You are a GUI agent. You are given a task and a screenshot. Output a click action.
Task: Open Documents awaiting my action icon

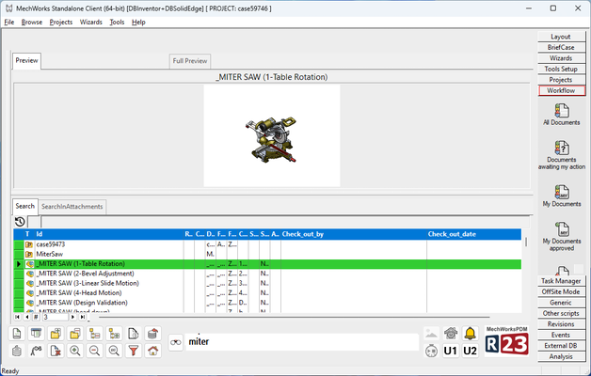561,155
